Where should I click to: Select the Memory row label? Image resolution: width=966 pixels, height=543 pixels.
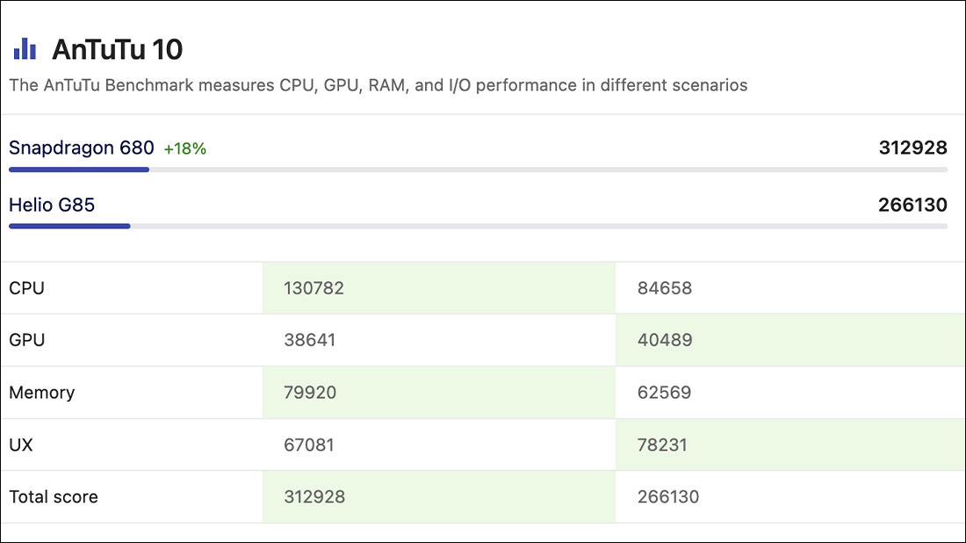[41, 393]
